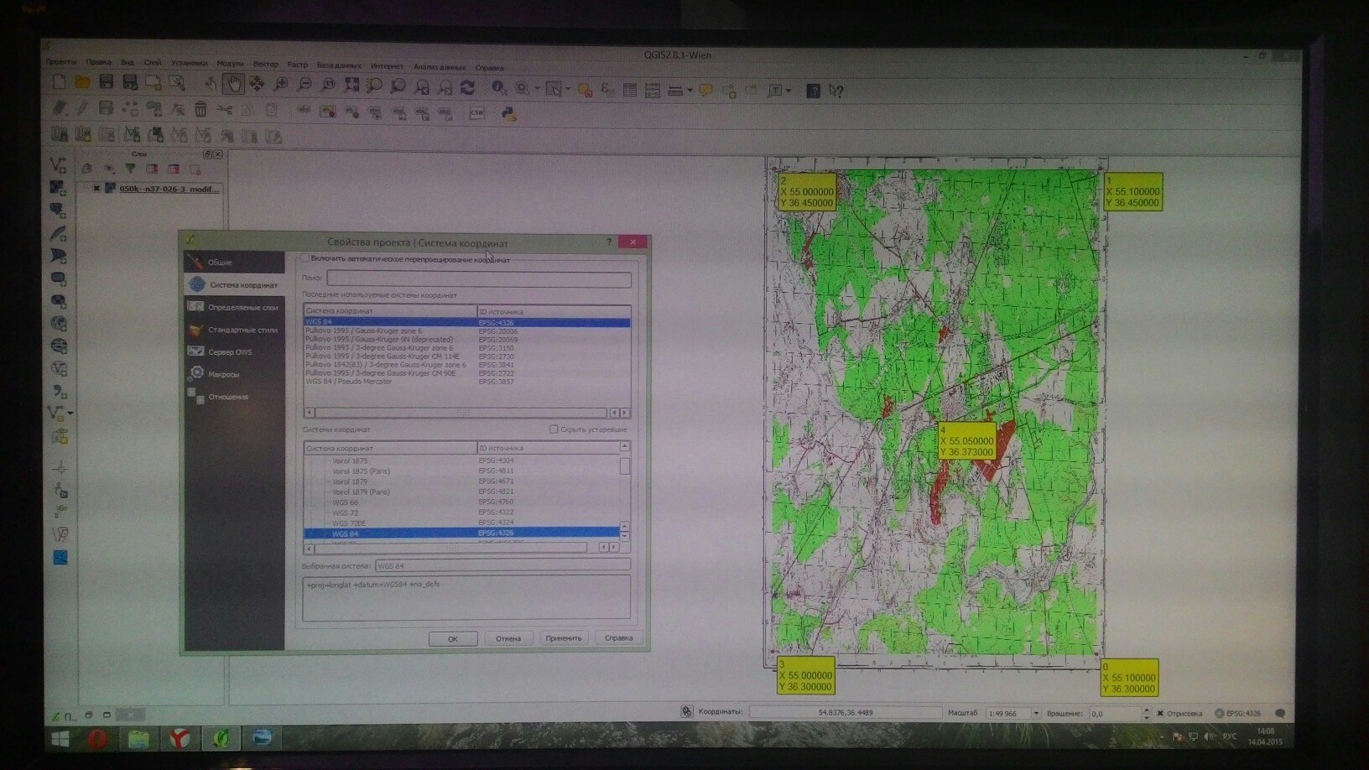Toggle visibility of 050k--n37-026-3 layer
Viewport: 1369px width, 770px height.
click(x=96, y=189)
